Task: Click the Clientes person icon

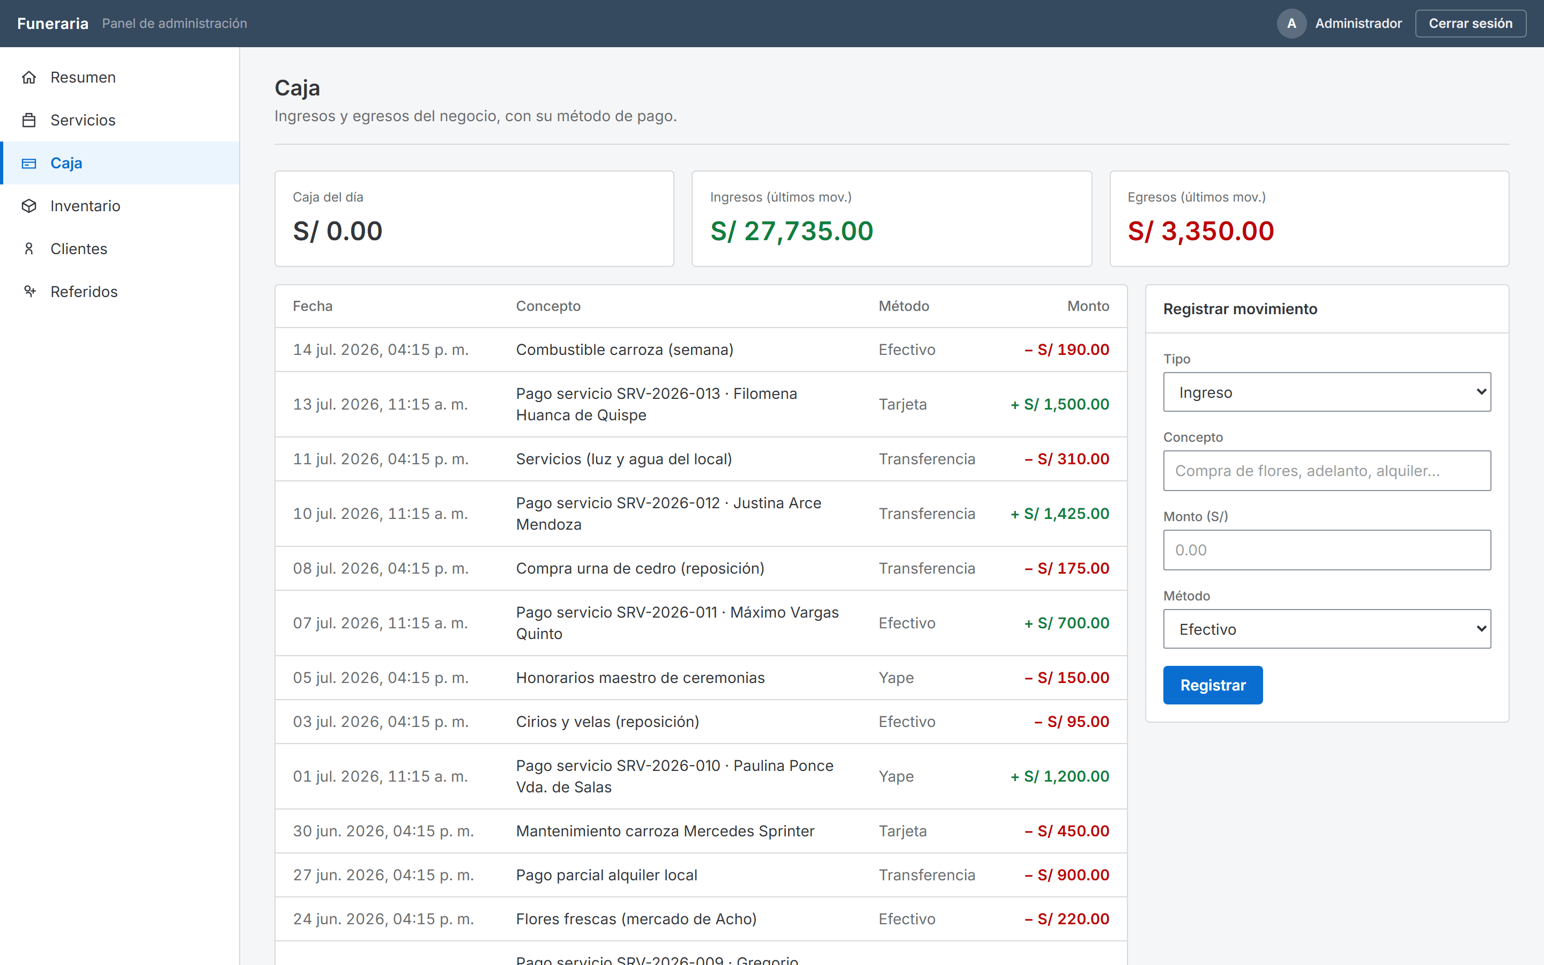Action: coord(29,249)
